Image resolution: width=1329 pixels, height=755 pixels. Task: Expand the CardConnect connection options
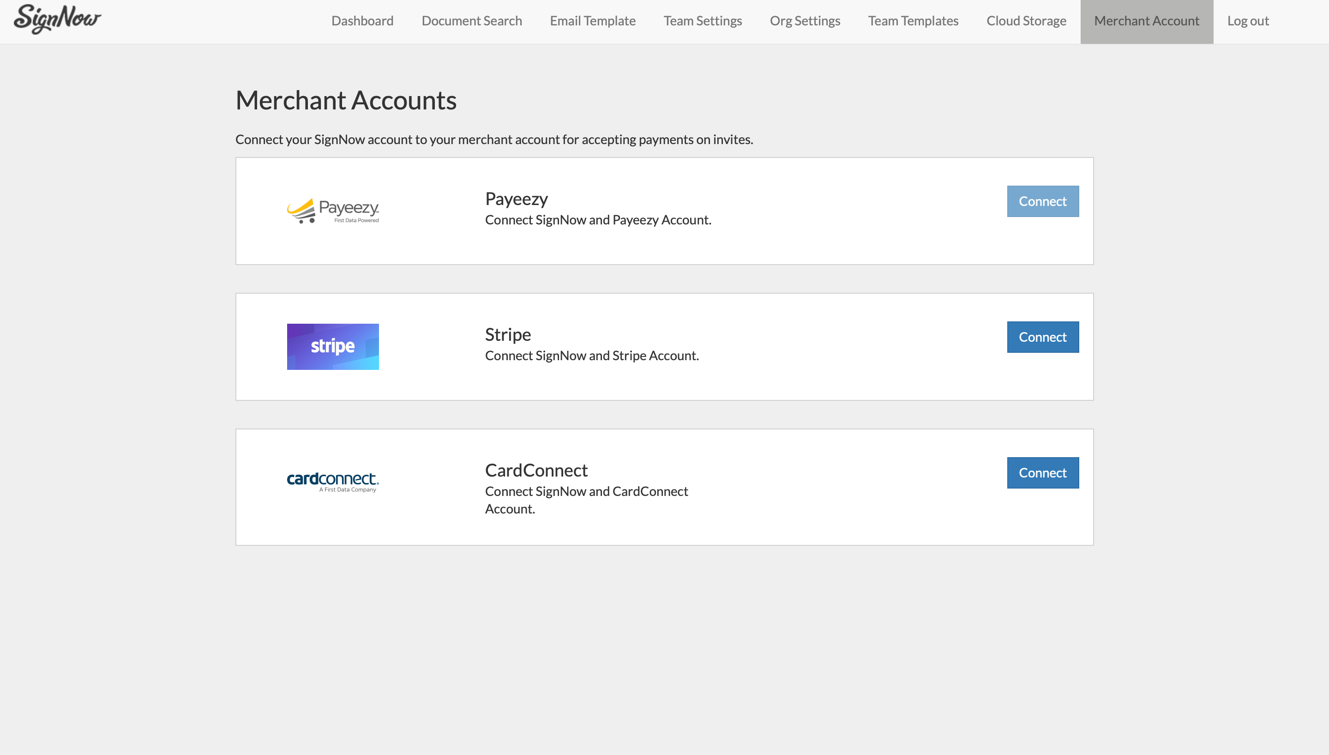click(1042, 472)
